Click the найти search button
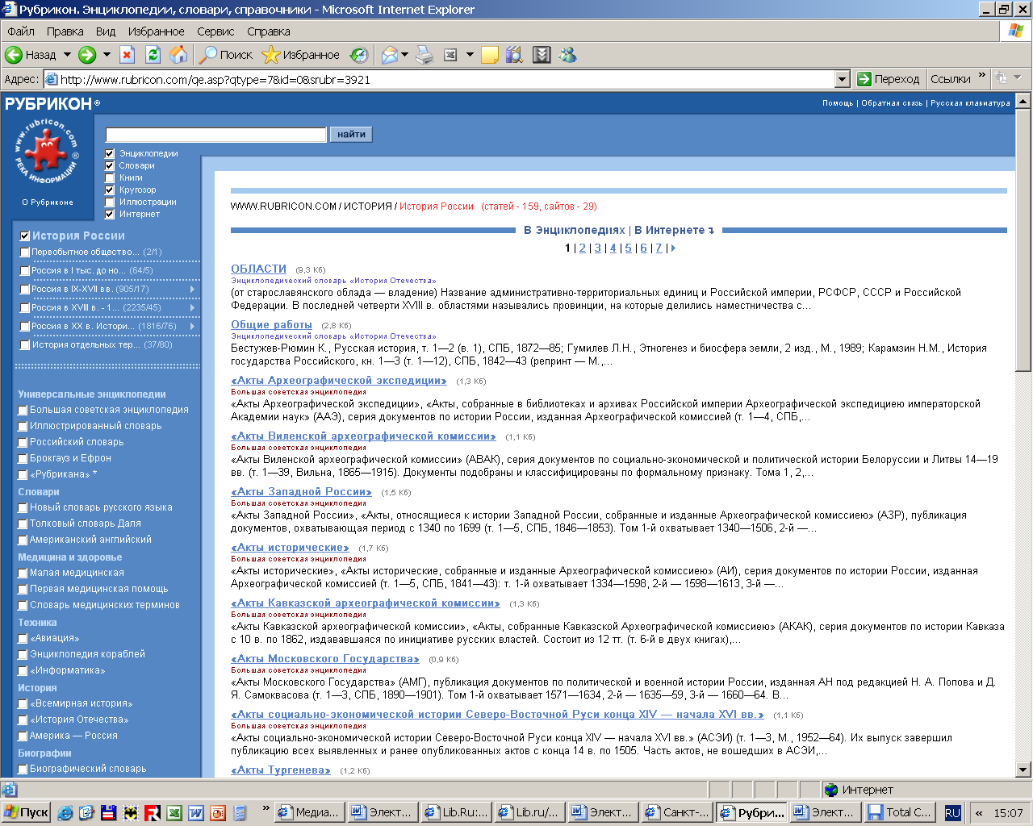Image resolution: width=1033 pixels, height=826 pixels. click(351, 134)
